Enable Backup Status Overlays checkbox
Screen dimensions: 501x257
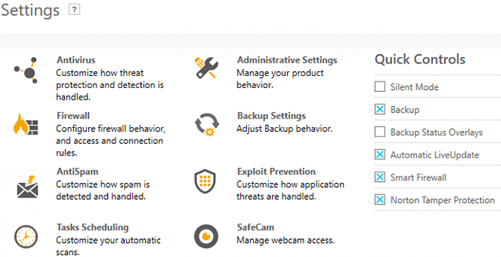pyautogui.click(x=379, y=132)
